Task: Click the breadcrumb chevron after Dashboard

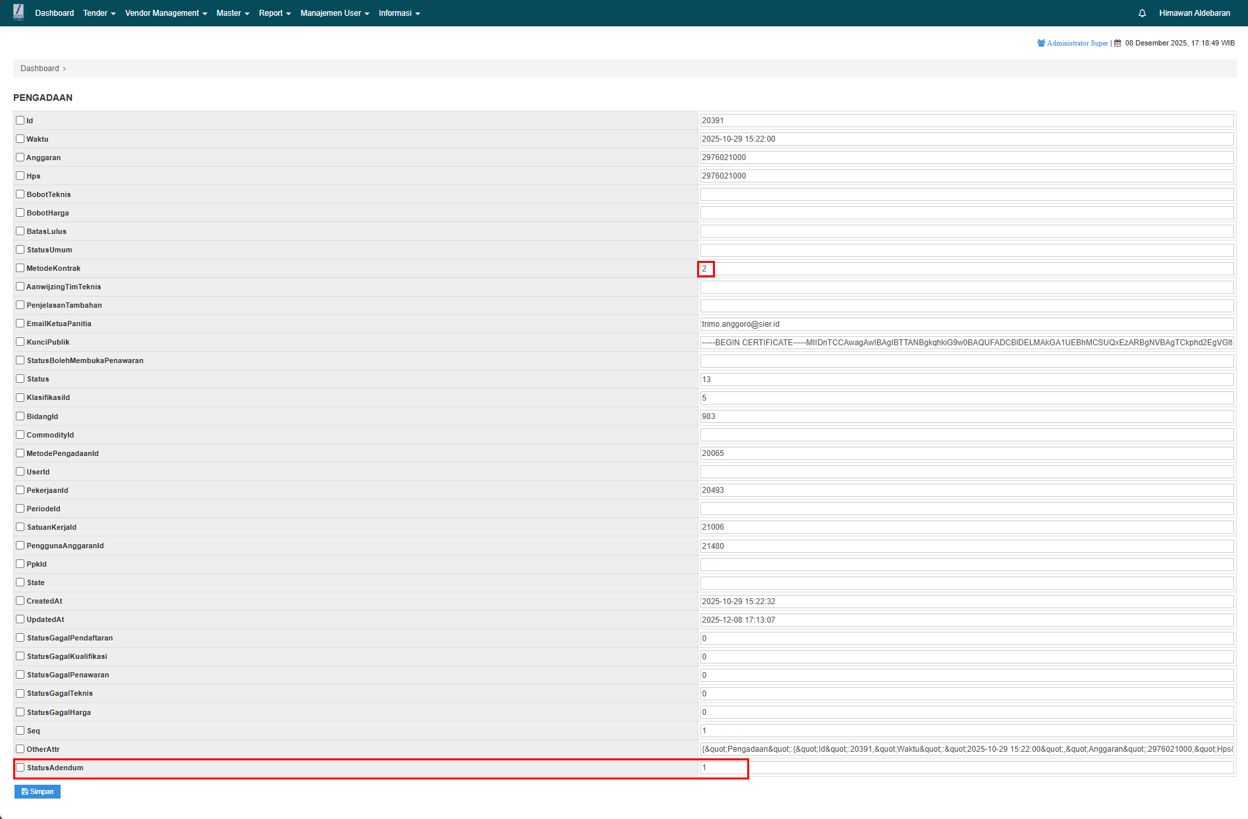Action: (65, 69)
